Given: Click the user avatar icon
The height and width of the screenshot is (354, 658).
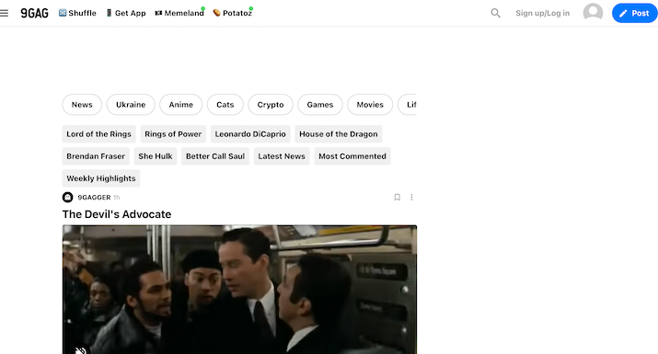Looking at the screenshot, I should [593, 13].
